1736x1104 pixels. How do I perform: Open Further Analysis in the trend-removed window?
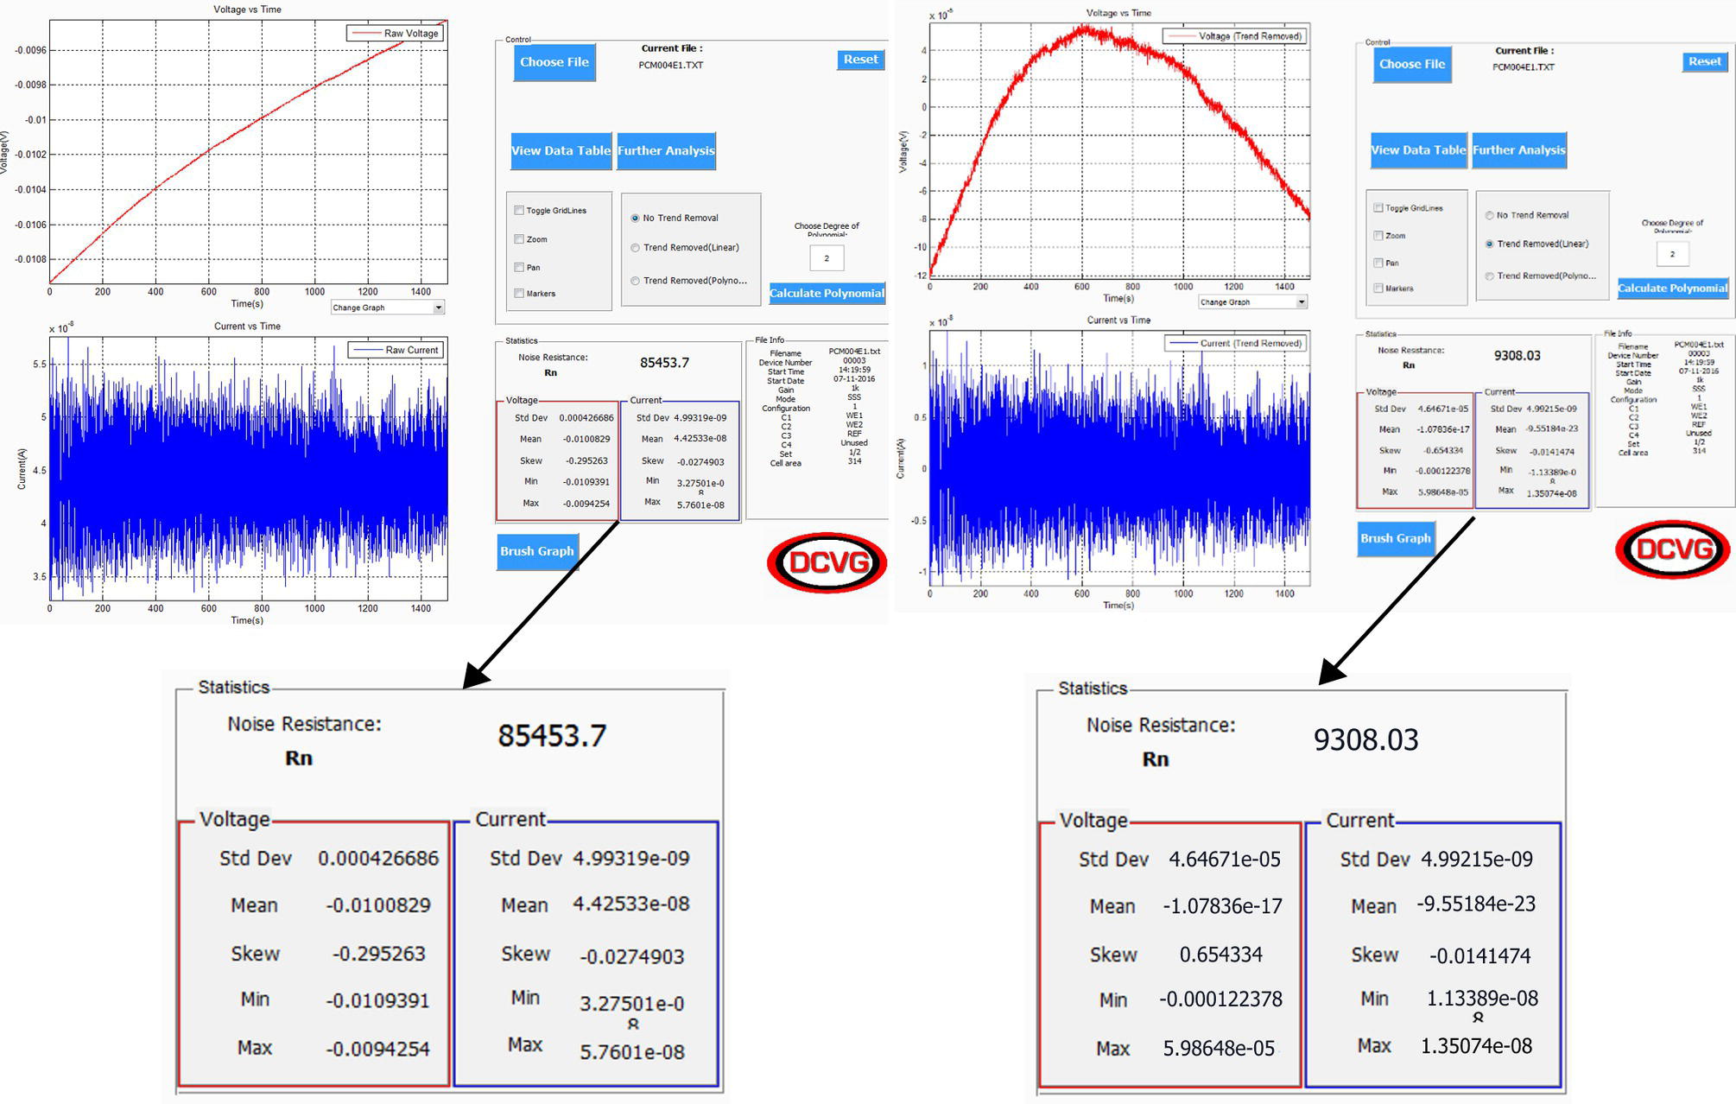click(x=1518, y=149)
